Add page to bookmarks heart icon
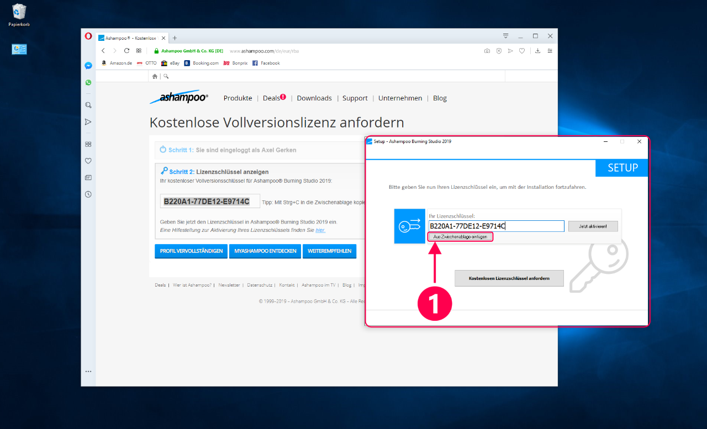 coord(522,51)
